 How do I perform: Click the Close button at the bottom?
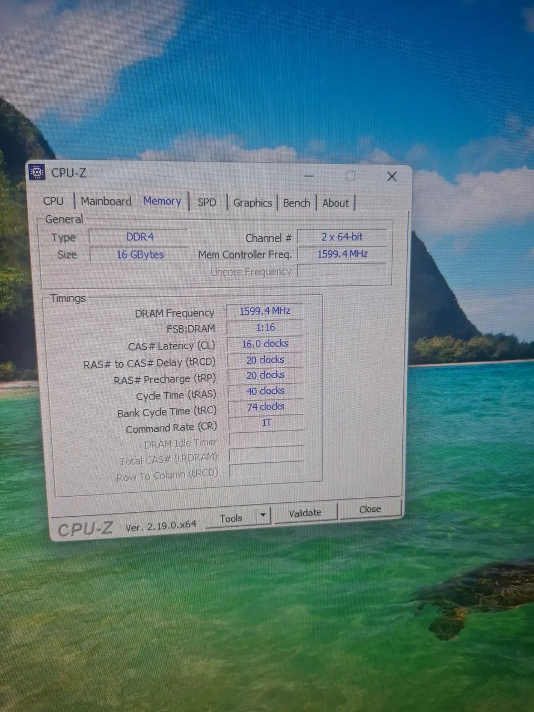(x=370, y=509)
